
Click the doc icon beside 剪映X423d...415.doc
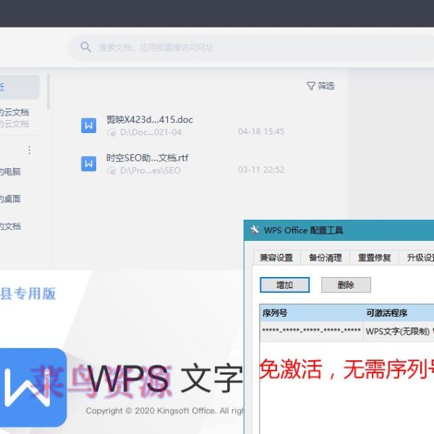(x=88, y=125)
